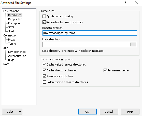The width and height of the screenshot is (142, 116).
Task: Confirm settings with OK button
Action: [87, 112]
